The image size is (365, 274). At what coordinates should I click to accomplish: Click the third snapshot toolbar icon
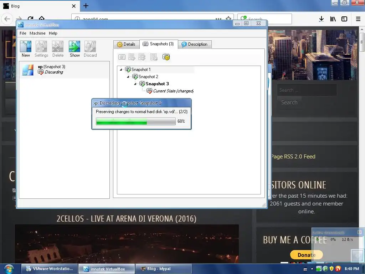click(142, 57)
